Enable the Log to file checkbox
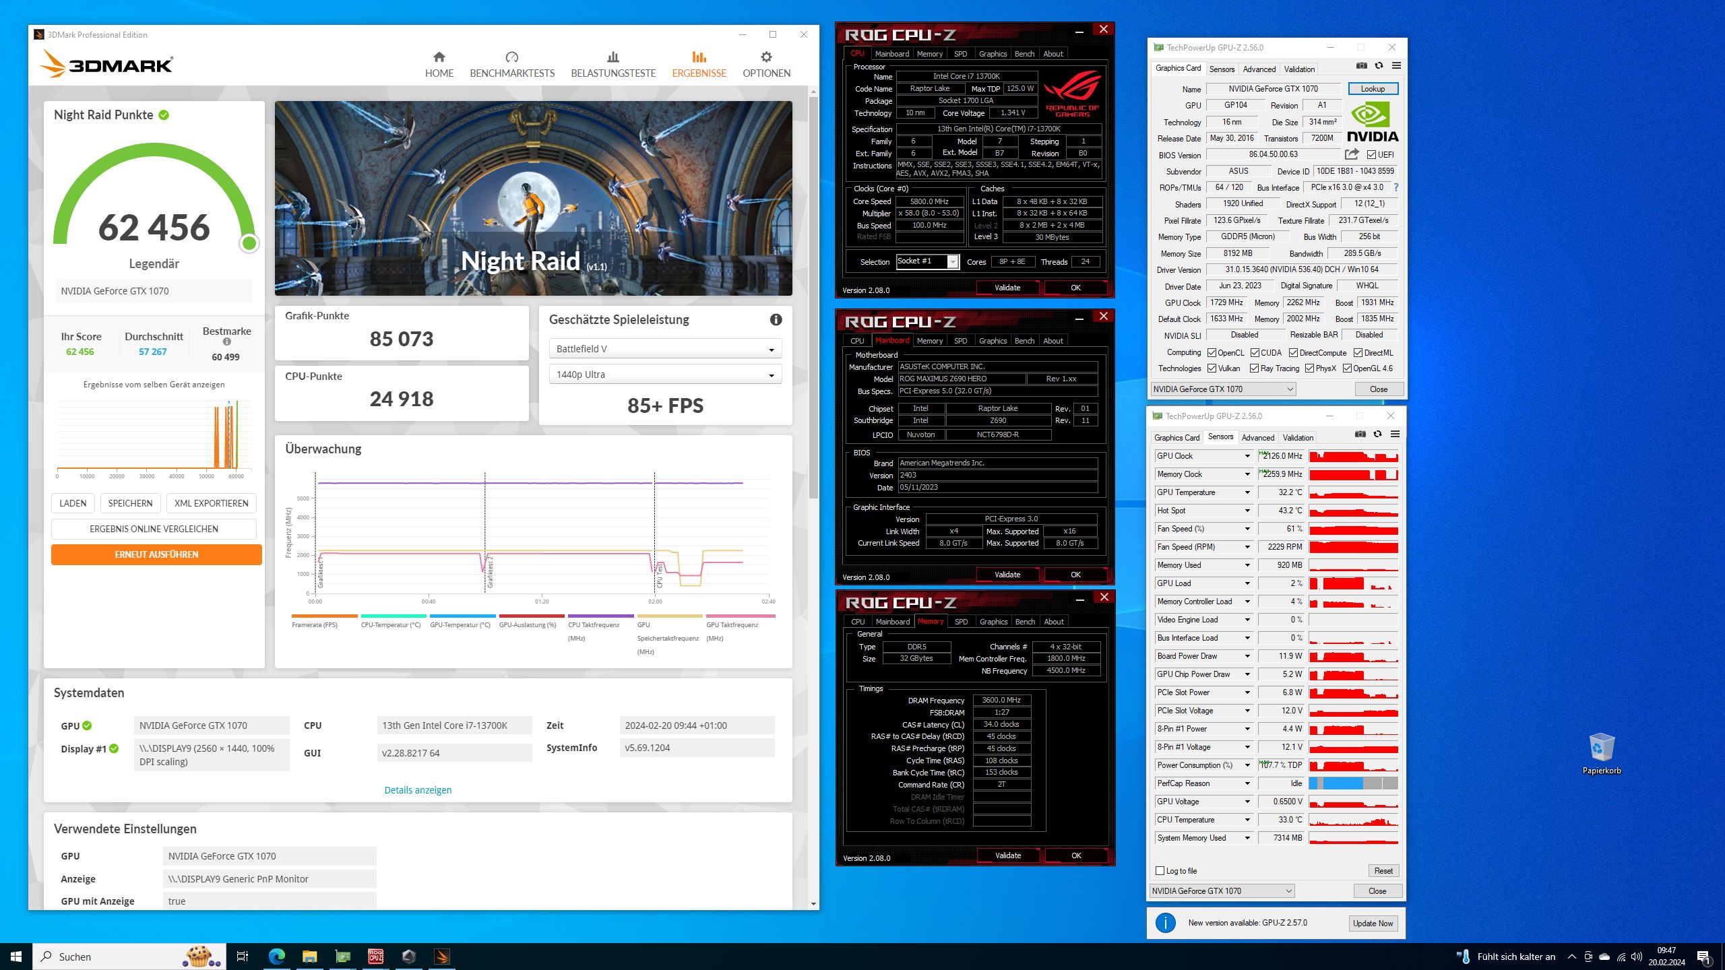Viewport: 1725px width, 970px height. [1160, 871]
